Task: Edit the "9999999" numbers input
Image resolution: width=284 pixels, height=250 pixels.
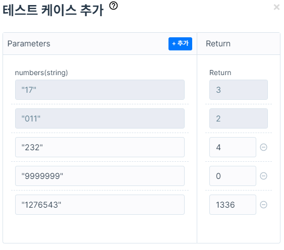Action: click(100, 176)
